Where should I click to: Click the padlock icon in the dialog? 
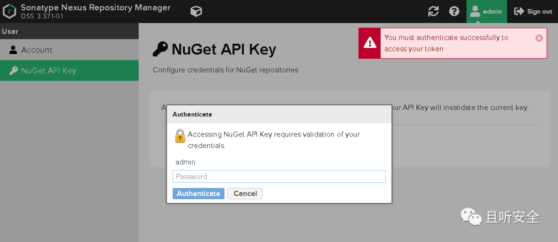(180, 136)
